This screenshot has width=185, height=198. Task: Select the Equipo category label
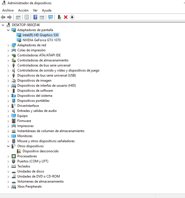click(x=22, y=116)
